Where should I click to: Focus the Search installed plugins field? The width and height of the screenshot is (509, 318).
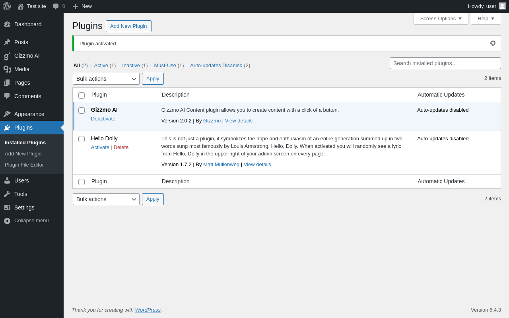(x=445, y=63)
